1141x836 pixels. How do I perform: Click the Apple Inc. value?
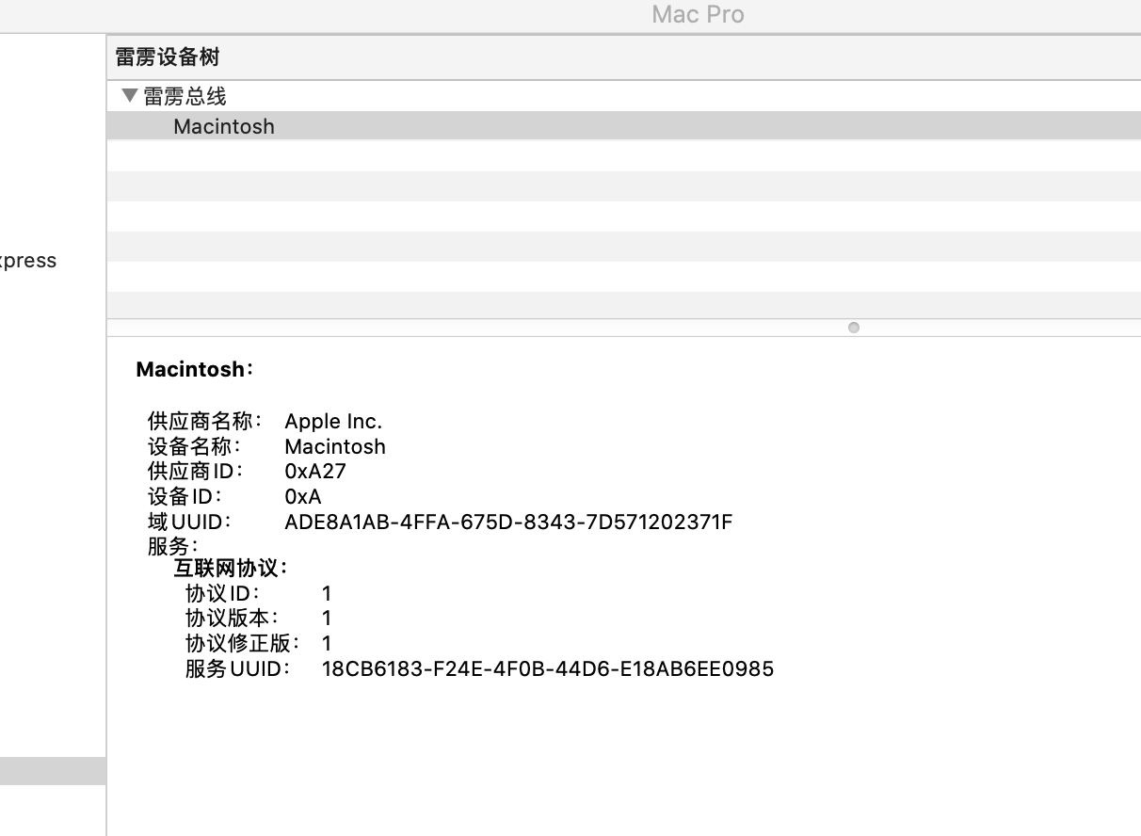click(x=333, y=422)
